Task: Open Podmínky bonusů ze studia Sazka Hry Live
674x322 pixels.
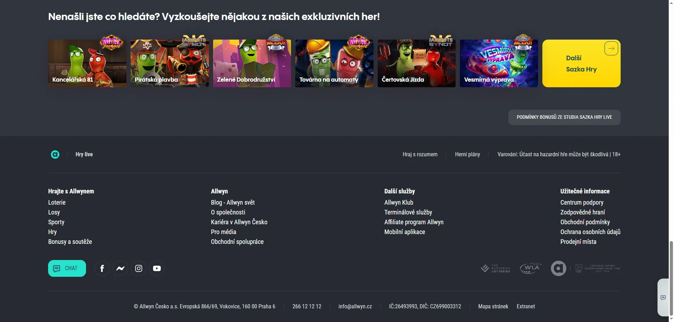Action: pyautogui.click(x=564, y=117)
